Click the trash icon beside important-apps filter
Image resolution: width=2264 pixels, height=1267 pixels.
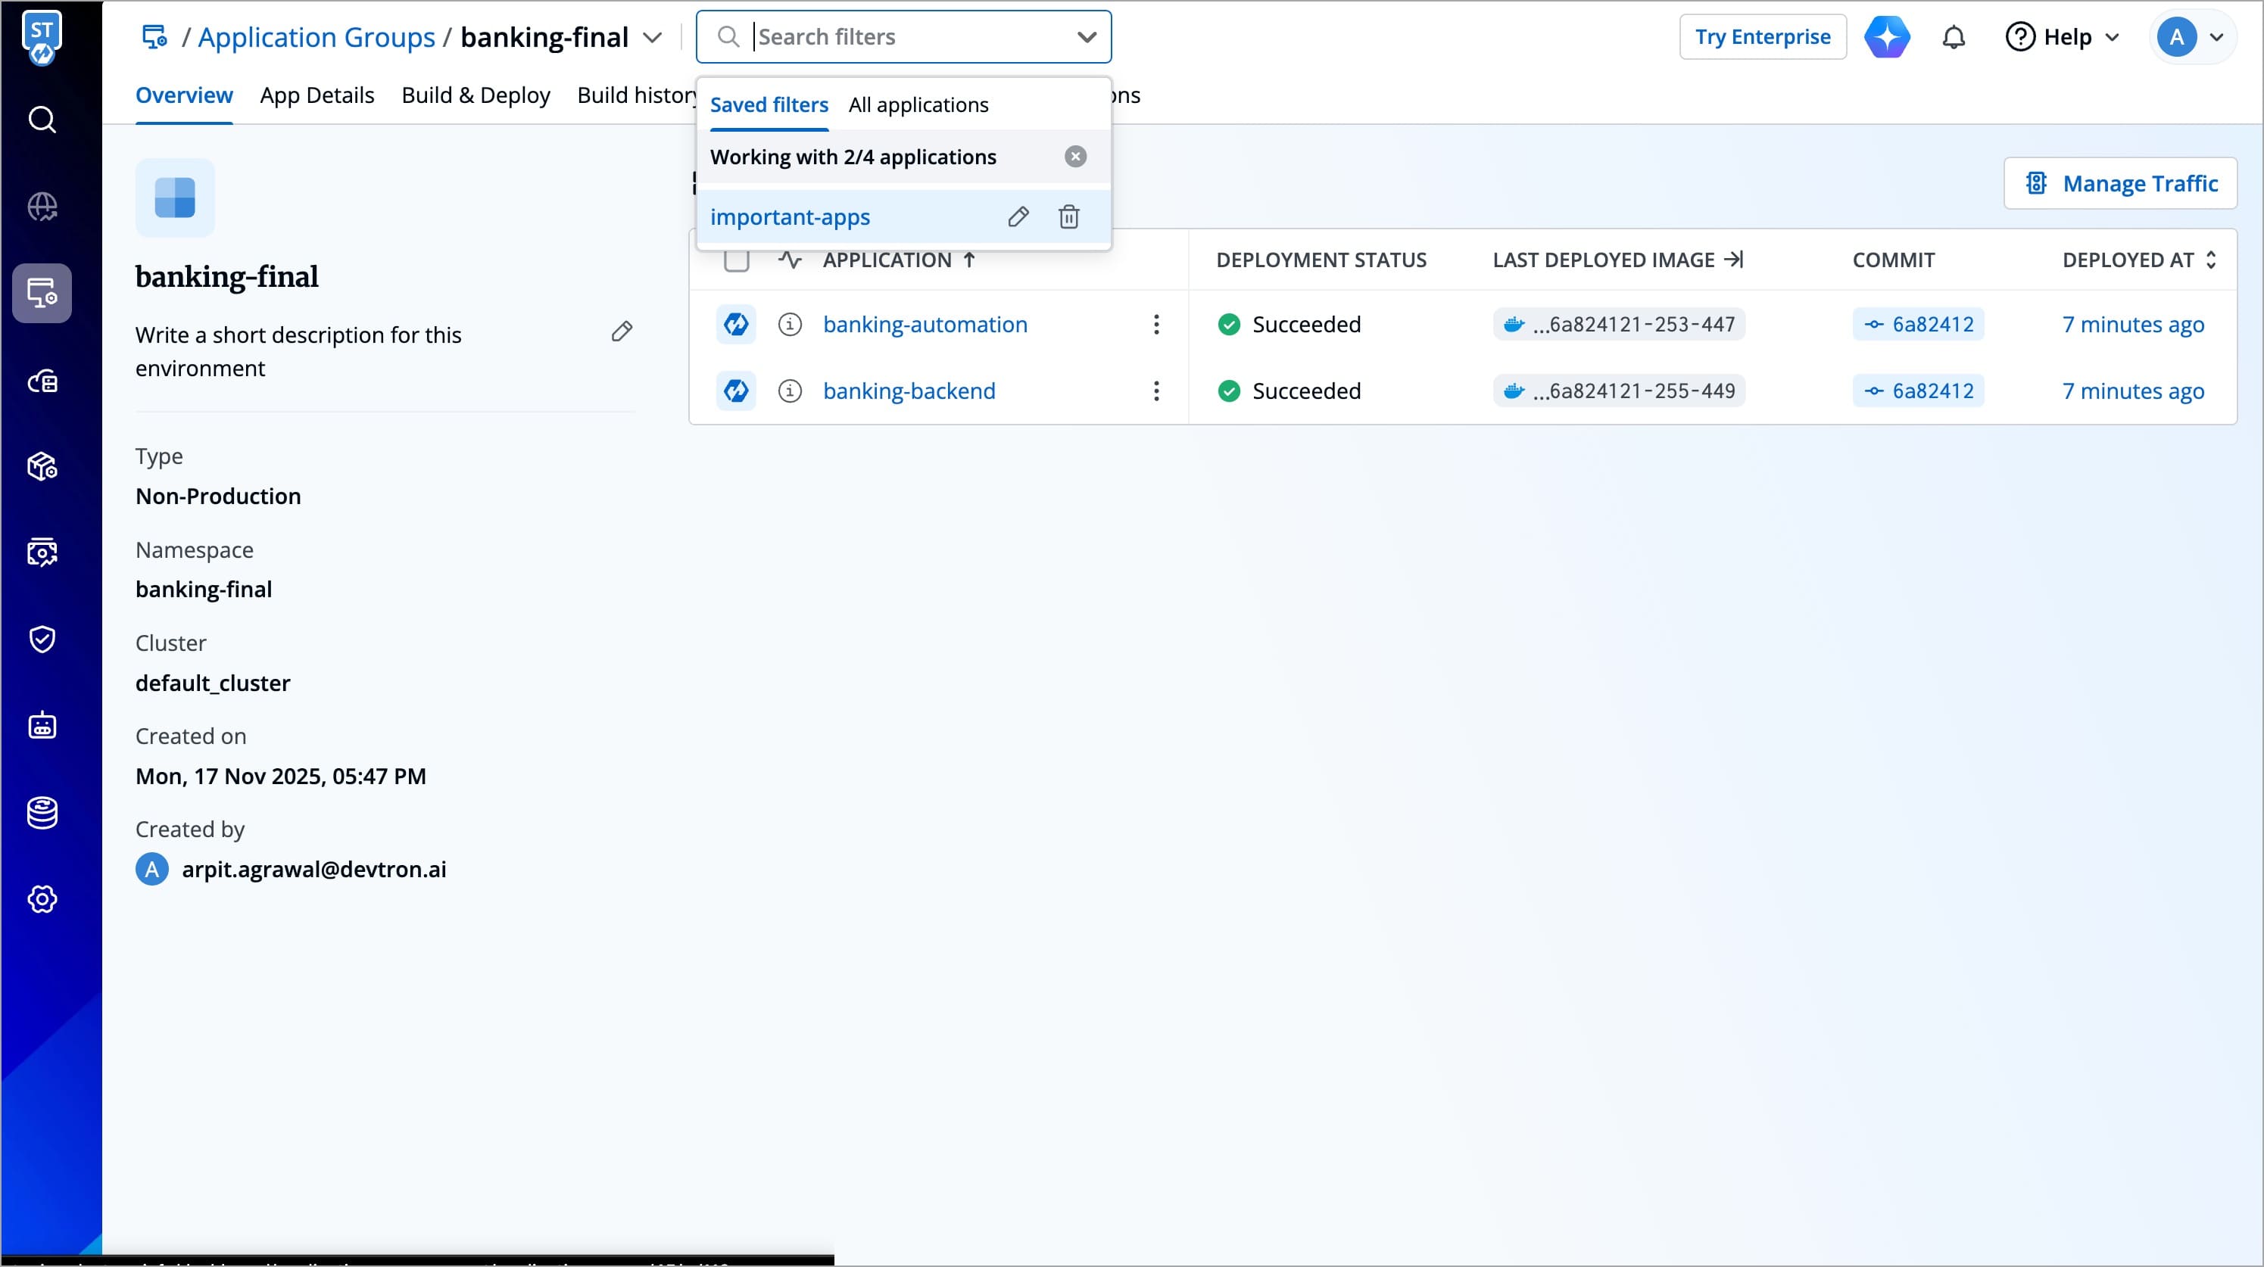click(1068, 216)
